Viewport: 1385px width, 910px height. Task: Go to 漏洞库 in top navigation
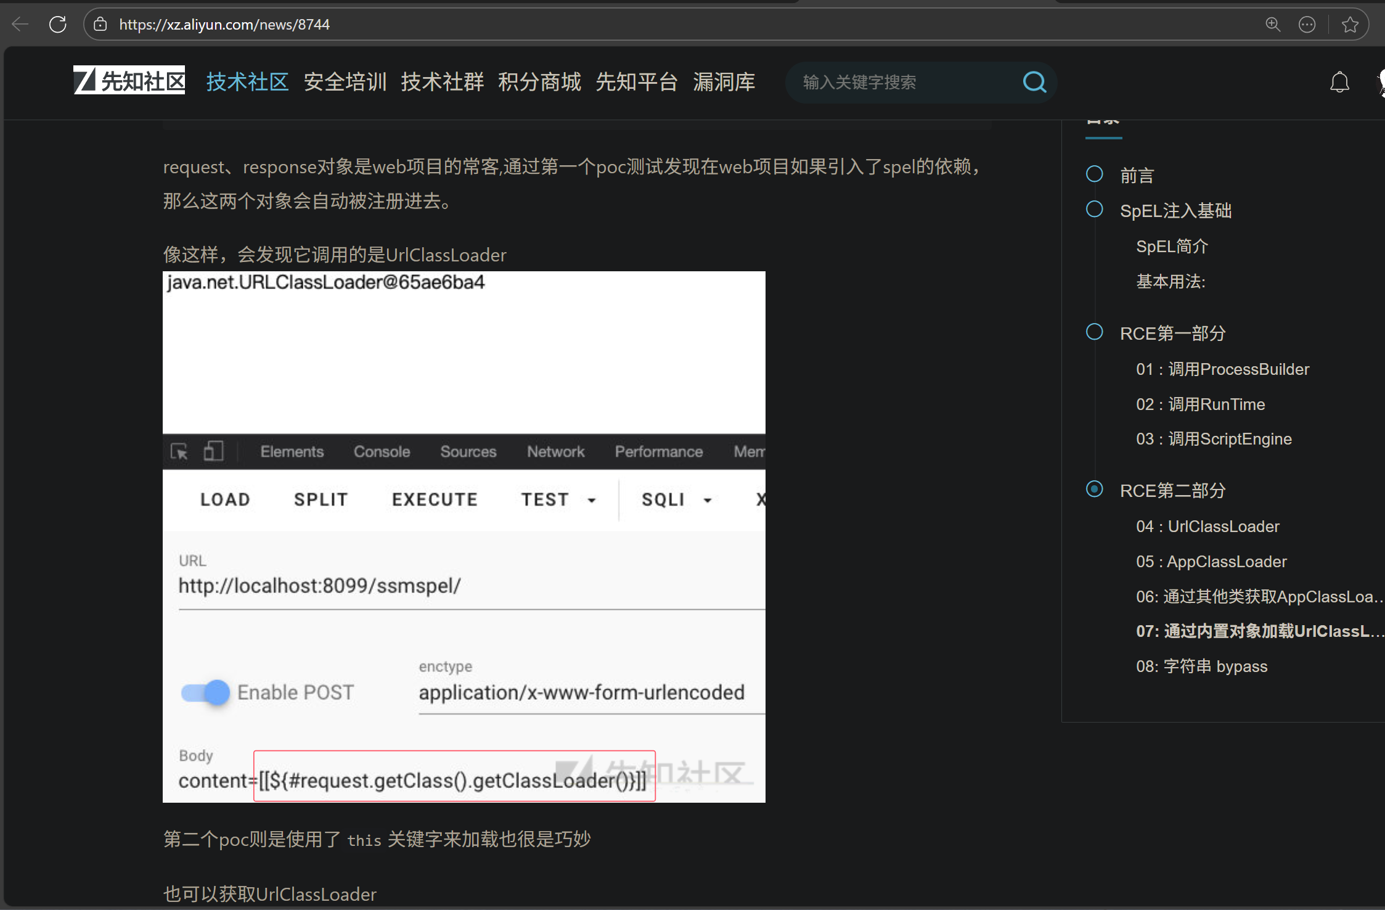click(x=724, y=82)
